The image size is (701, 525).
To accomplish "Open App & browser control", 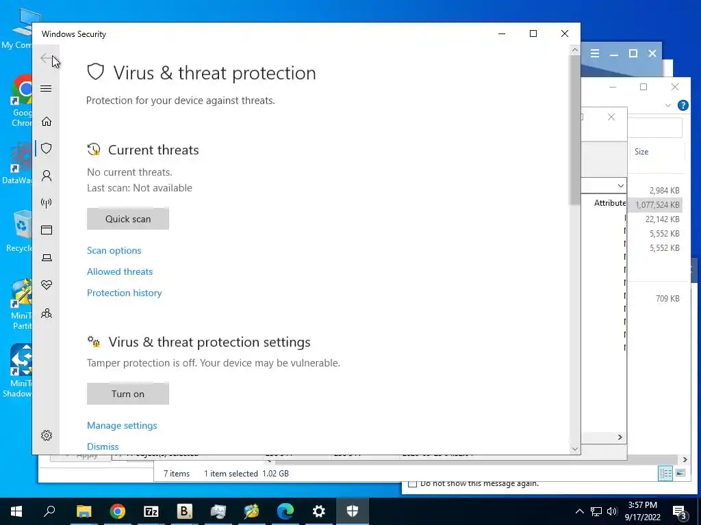I will click(x=46, y=230).
